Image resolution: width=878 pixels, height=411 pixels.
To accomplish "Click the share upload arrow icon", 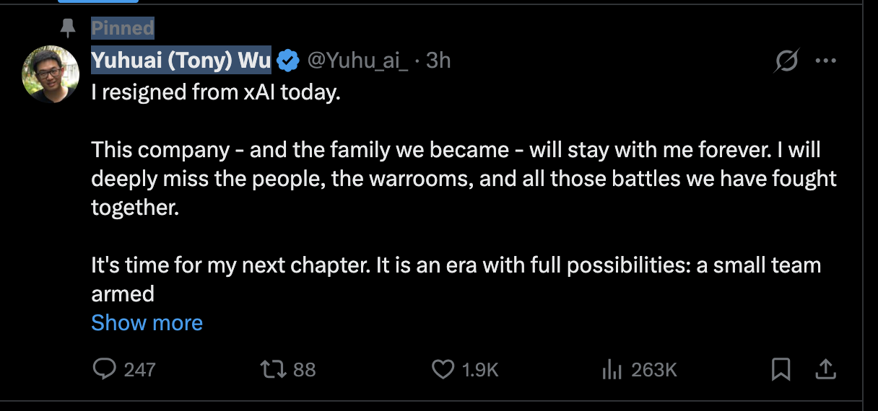I will click(825, 370).
